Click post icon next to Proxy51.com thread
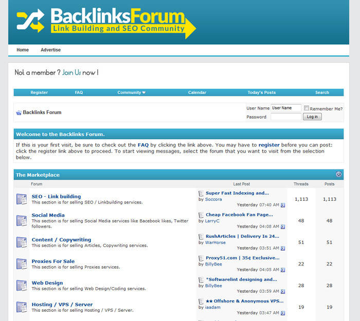The width and height of the screenshot is (360, 321). click(x=201, y=258)
